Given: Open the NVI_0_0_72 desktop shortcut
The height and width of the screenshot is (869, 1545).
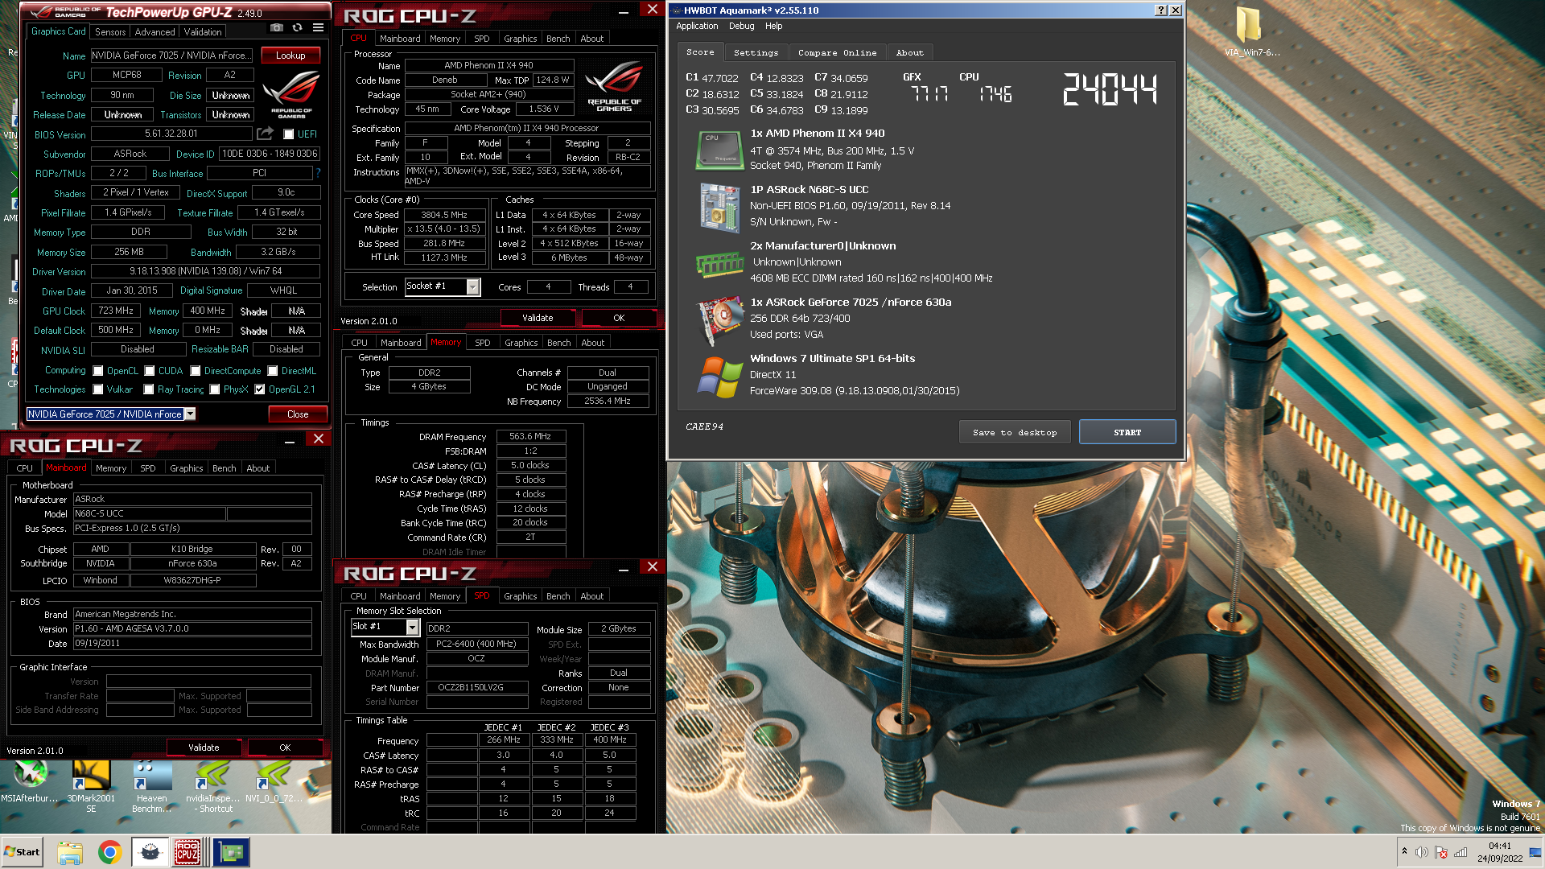Looking at the screenshot, I should click(x=274, y=782).
